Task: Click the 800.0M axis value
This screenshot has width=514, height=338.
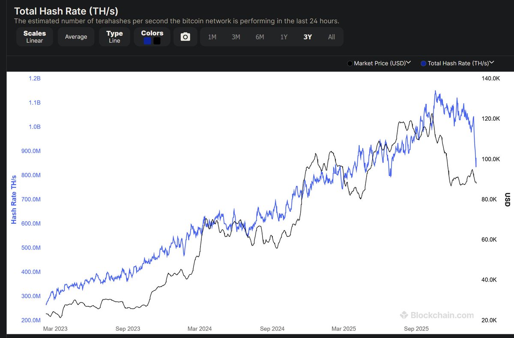Action: pos(31,175)
